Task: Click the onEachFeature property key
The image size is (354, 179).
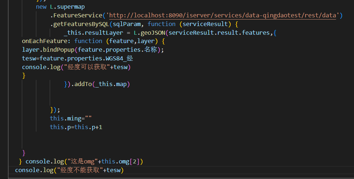Action: tap(45, 41)
